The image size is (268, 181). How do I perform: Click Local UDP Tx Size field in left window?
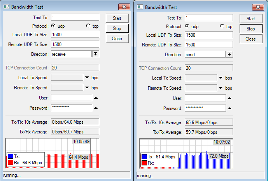coord(75,34)
